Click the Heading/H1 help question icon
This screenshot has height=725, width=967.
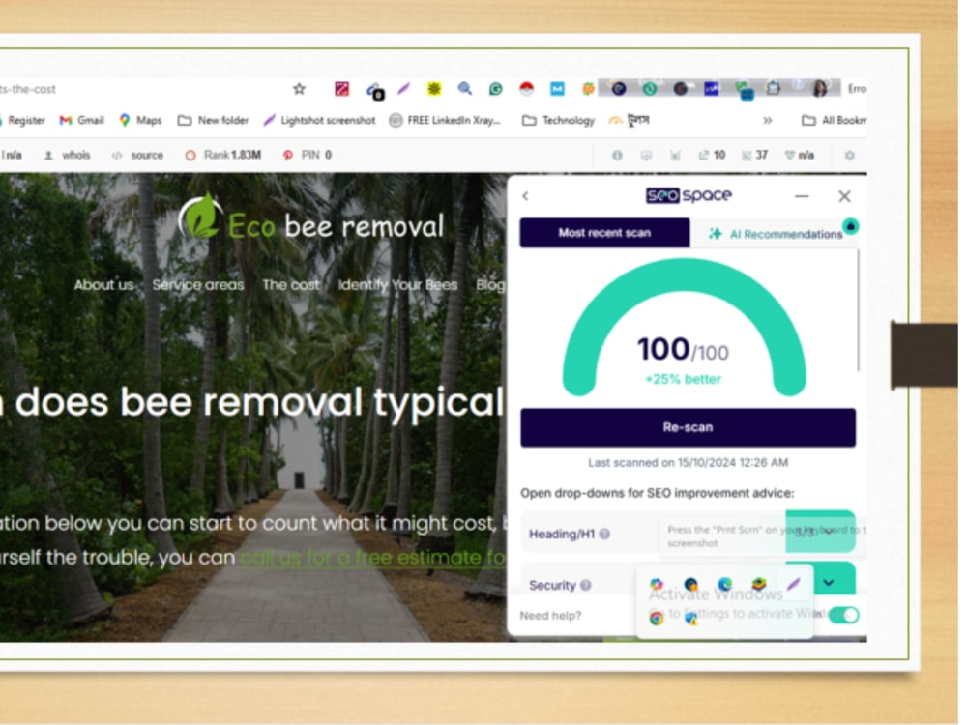click(x=605, y=535)
